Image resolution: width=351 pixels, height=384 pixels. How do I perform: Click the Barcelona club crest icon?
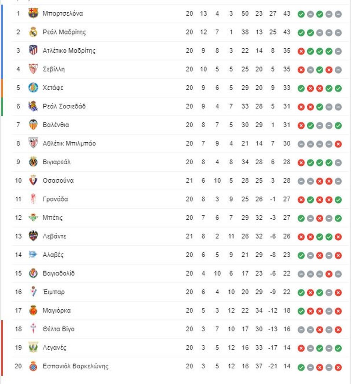pyautogui.click(x=33, y=13)
